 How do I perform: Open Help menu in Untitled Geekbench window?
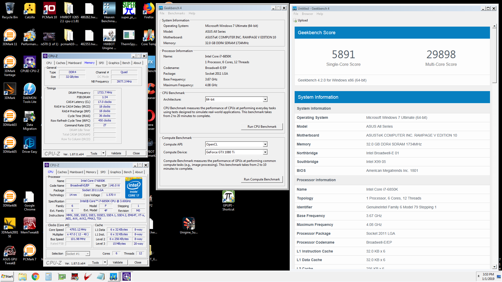coord(320,14)
